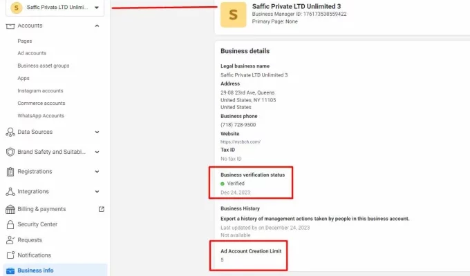Screen dimensions: 470x276
Task: Click the Business info briefcase icon
Action: pyautogui.click(x=10, y=270)
